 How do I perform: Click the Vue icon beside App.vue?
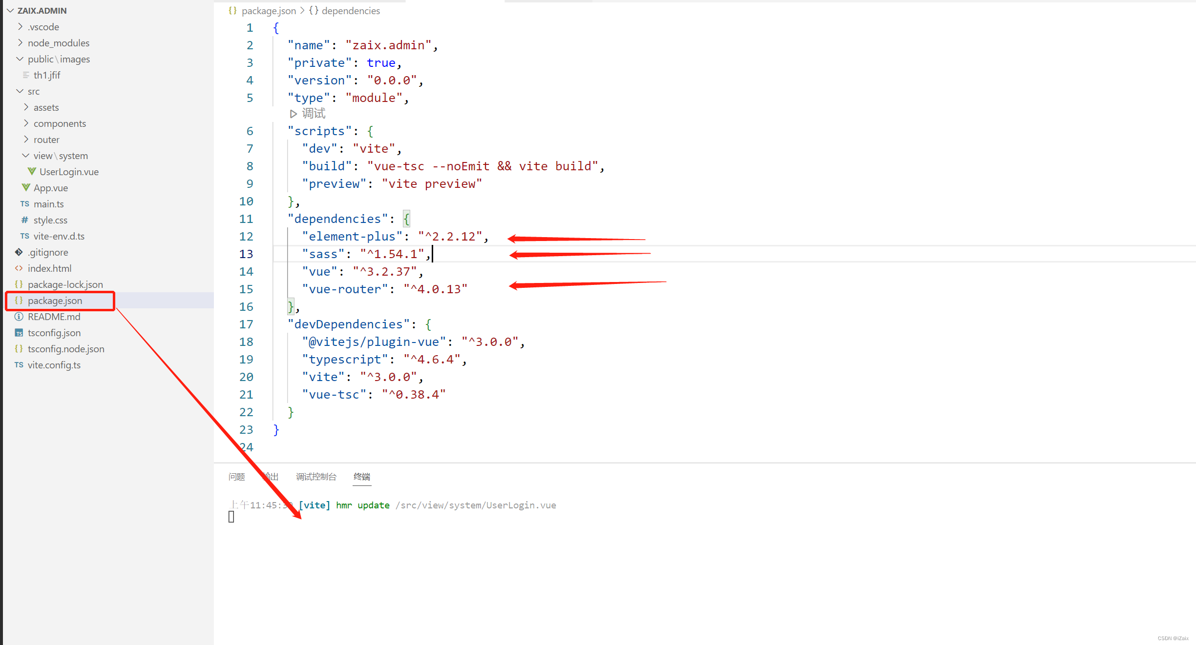click(26, 187)
